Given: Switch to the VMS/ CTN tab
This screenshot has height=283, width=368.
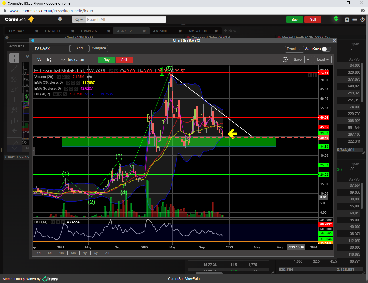Looking at the screenshot, I should click(198, 31).
